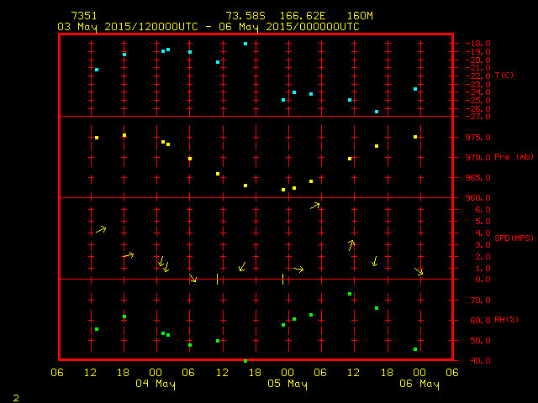
Task: Click the rightmost yellow wind arrow
Action: (x=419, y=271)
